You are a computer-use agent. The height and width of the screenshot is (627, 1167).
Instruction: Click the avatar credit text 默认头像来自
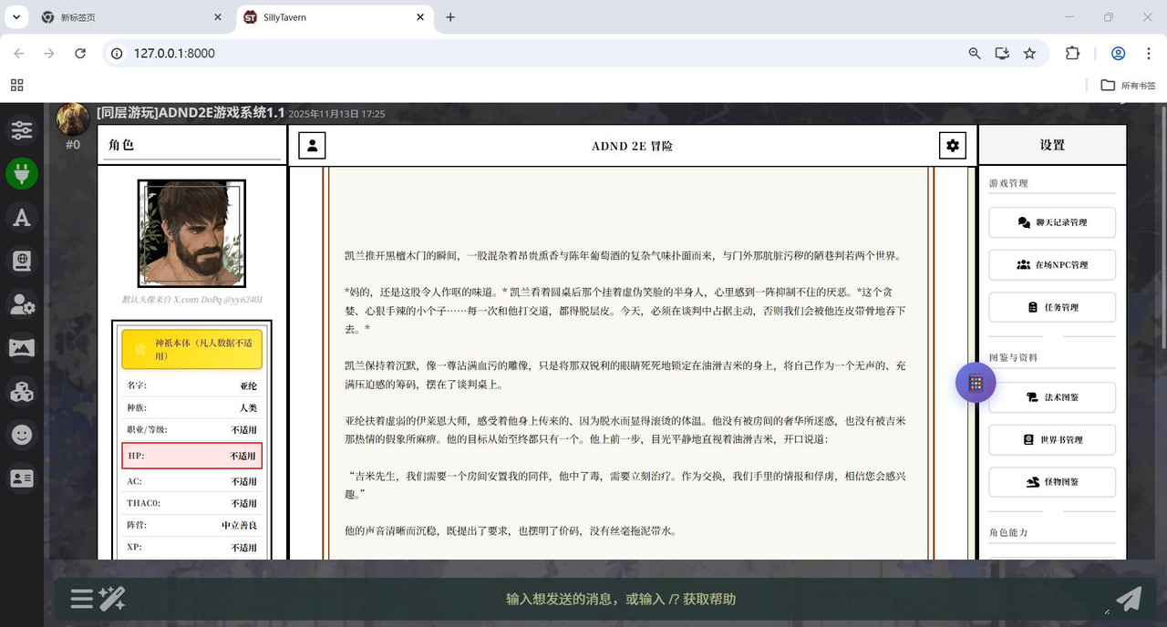click(x=192, y=299)
